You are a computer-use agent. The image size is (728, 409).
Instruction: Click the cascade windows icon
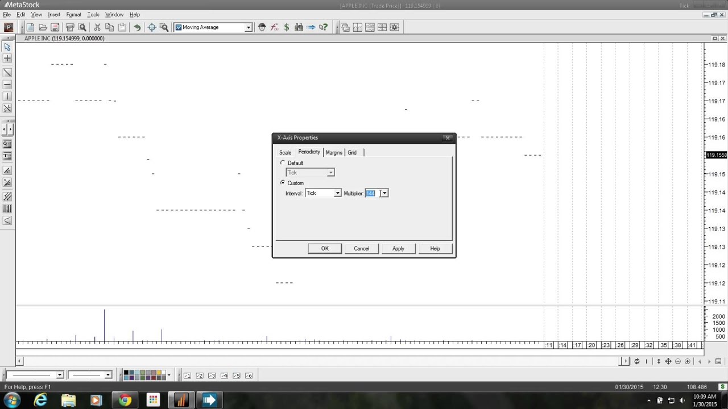pyautogui.click(x=345, y=27)
